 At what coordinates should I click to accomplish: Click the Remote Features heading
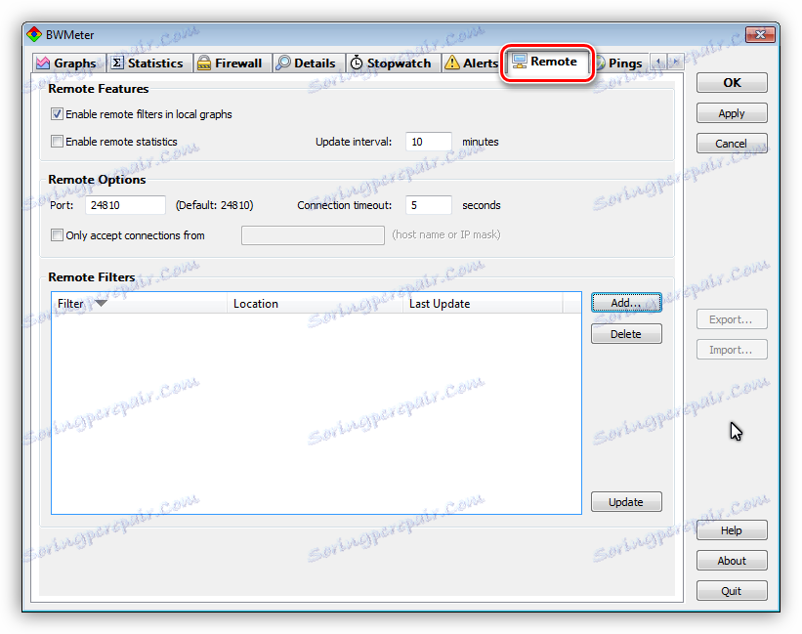click(99, 89)
